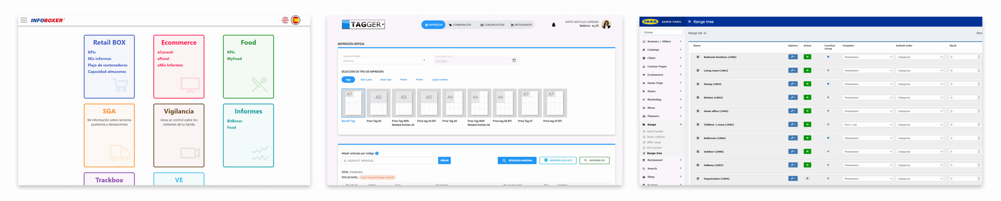Screen dimensions: 1001x201
Task: Click the monitor icon in Ecommerce card
Action: tap(190, 84)
